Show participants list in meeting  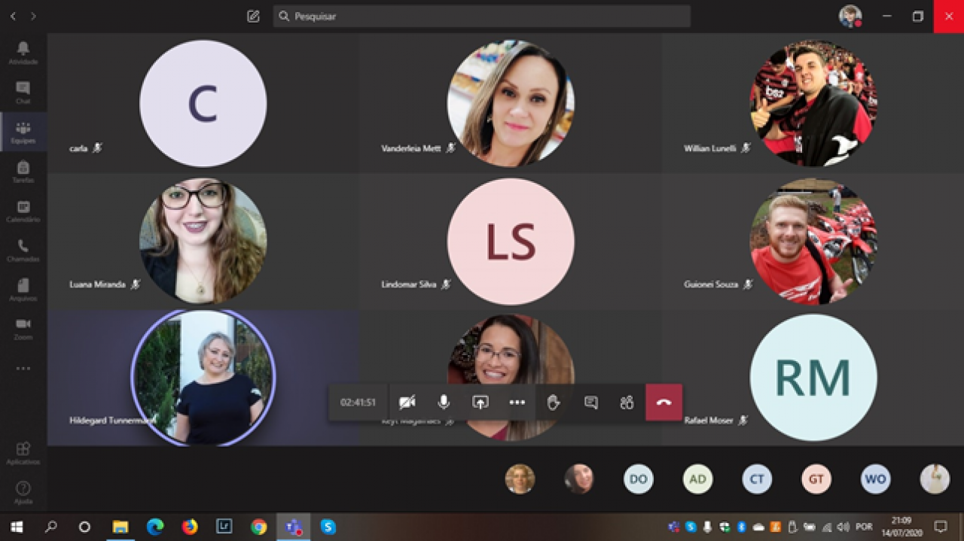click(x=627, y=403)
